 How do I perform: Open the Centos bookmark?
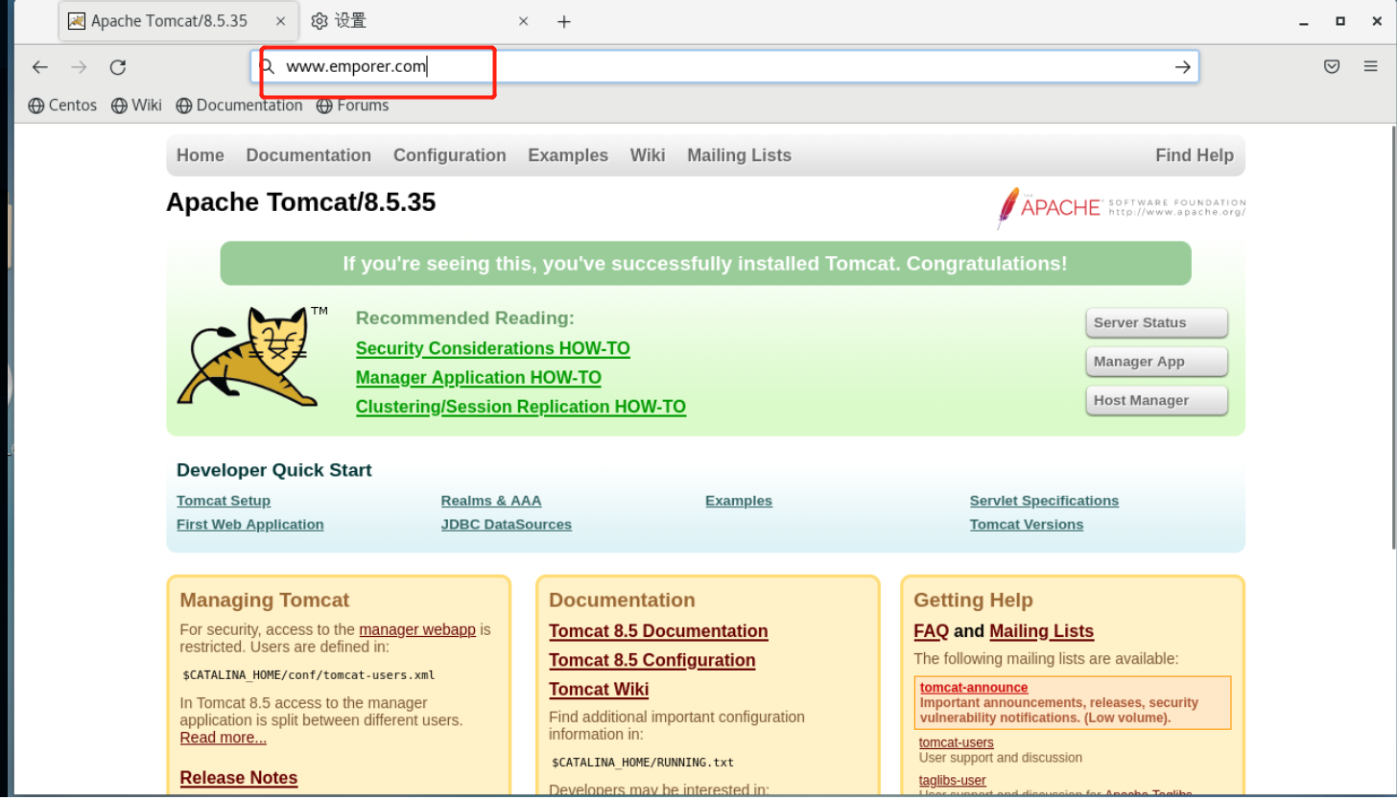coord(63,106)
